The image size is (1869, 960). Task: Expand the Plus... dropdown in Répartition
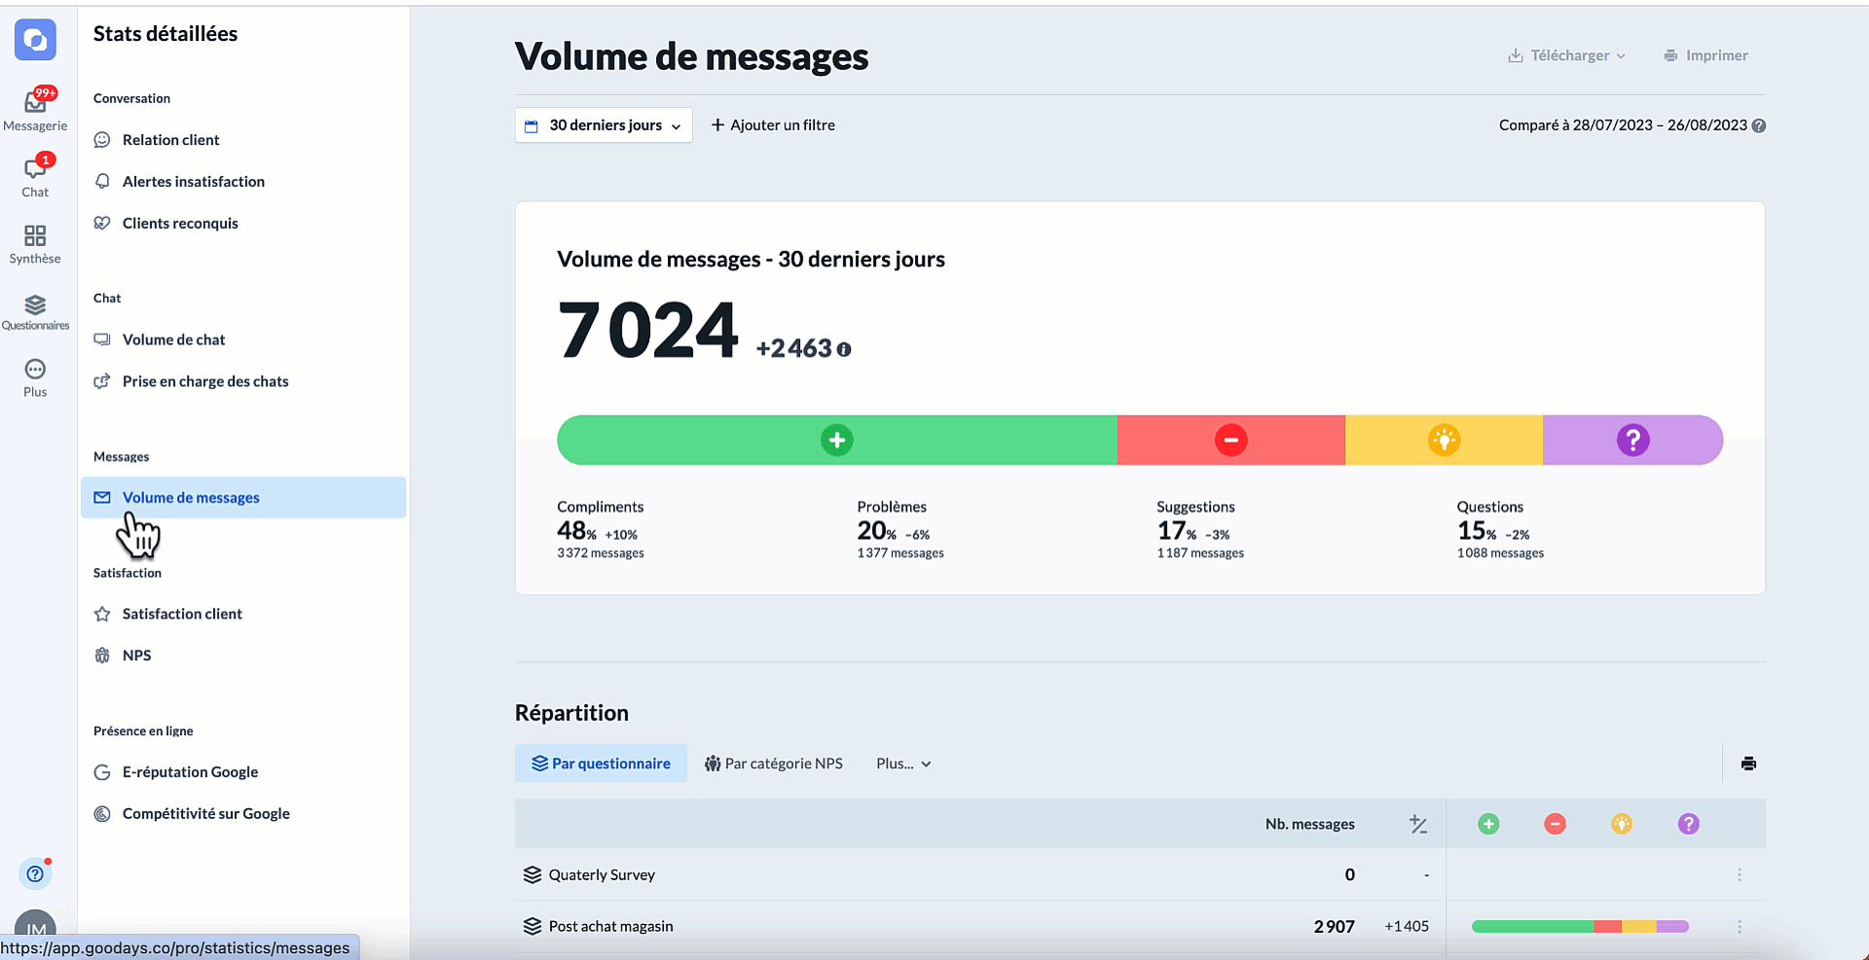903,764
